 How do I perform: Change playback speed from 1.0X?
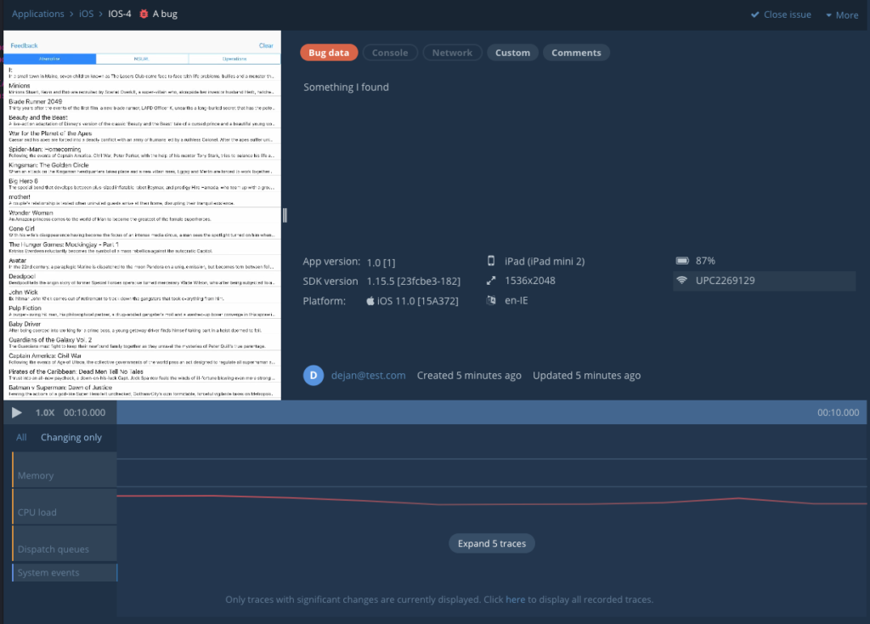(x=45, y=412)
